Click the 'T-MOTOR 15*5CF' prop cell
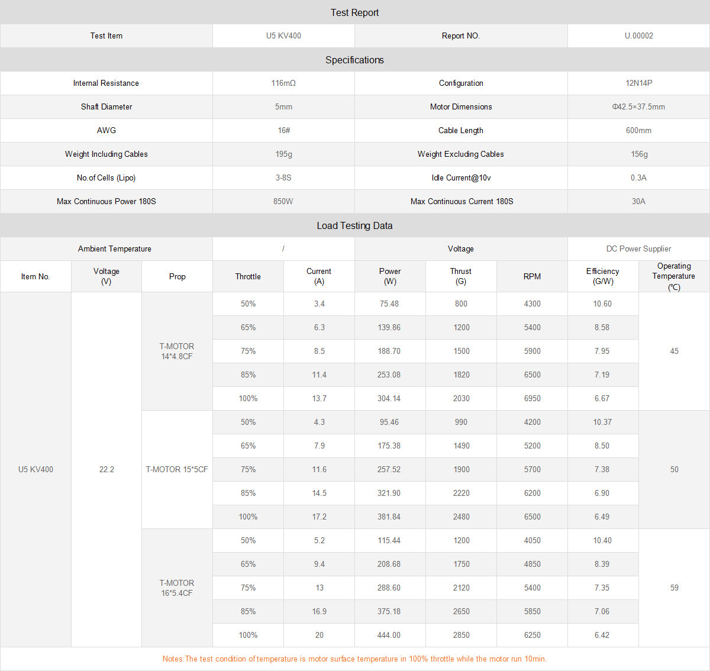Screen dimensions: 710x671 tap(177, 469)
